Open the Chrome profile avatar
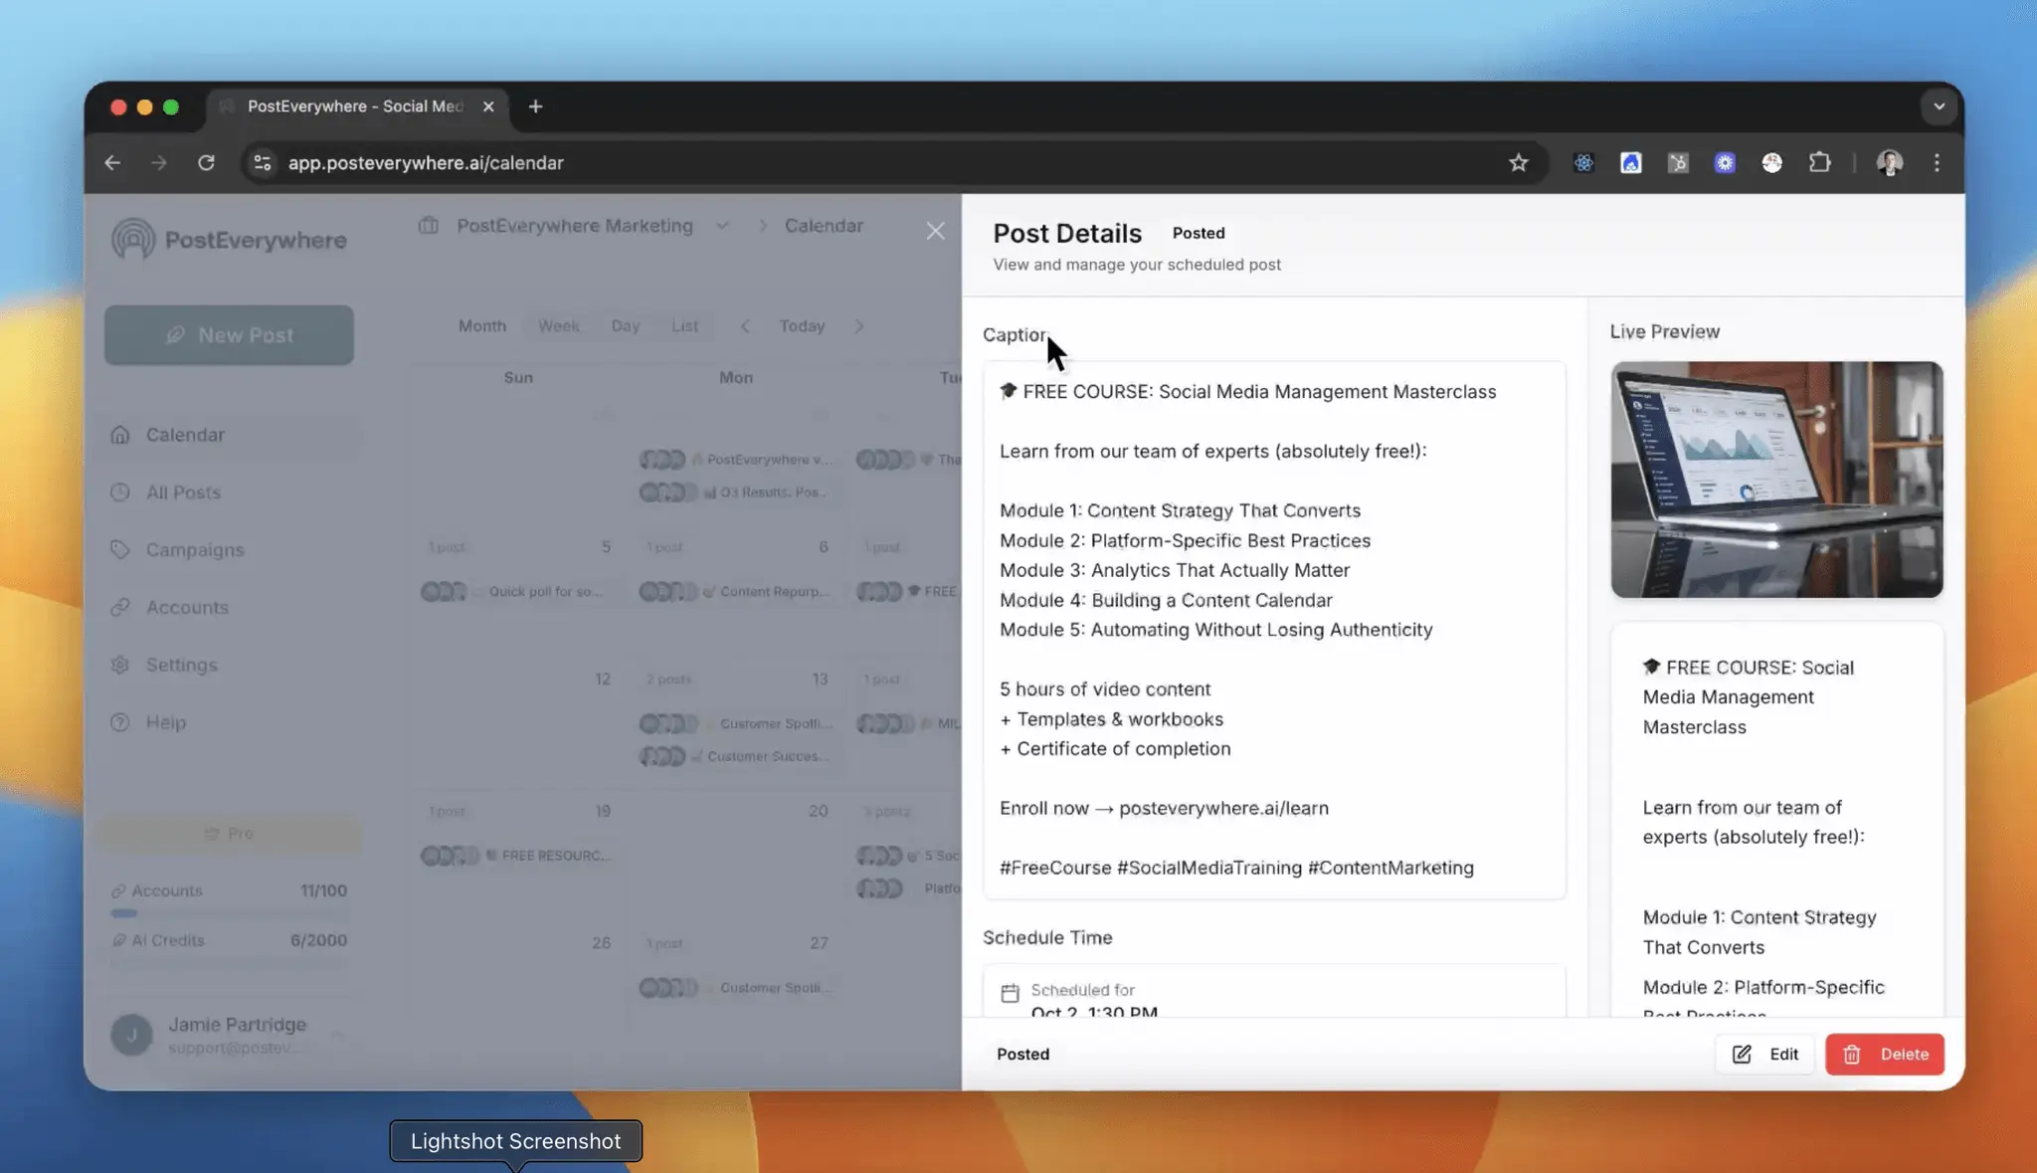This screenshot has height=1173, width=2037. (1890, 162)
